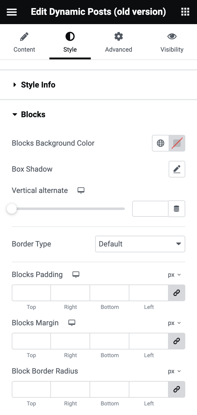Open the Box Shadow editor

tap(177, 169)
